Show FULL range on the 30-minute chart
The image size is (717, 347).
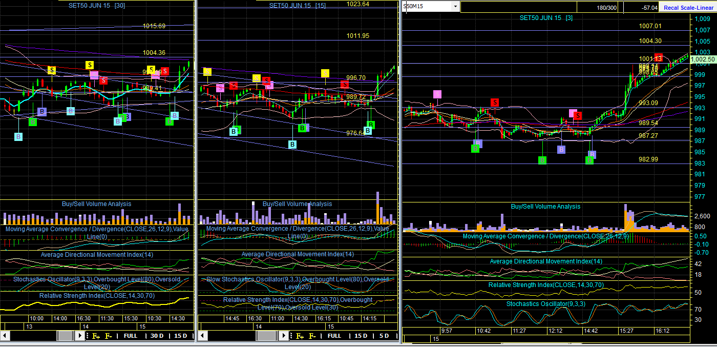click(x=131, y=336)
